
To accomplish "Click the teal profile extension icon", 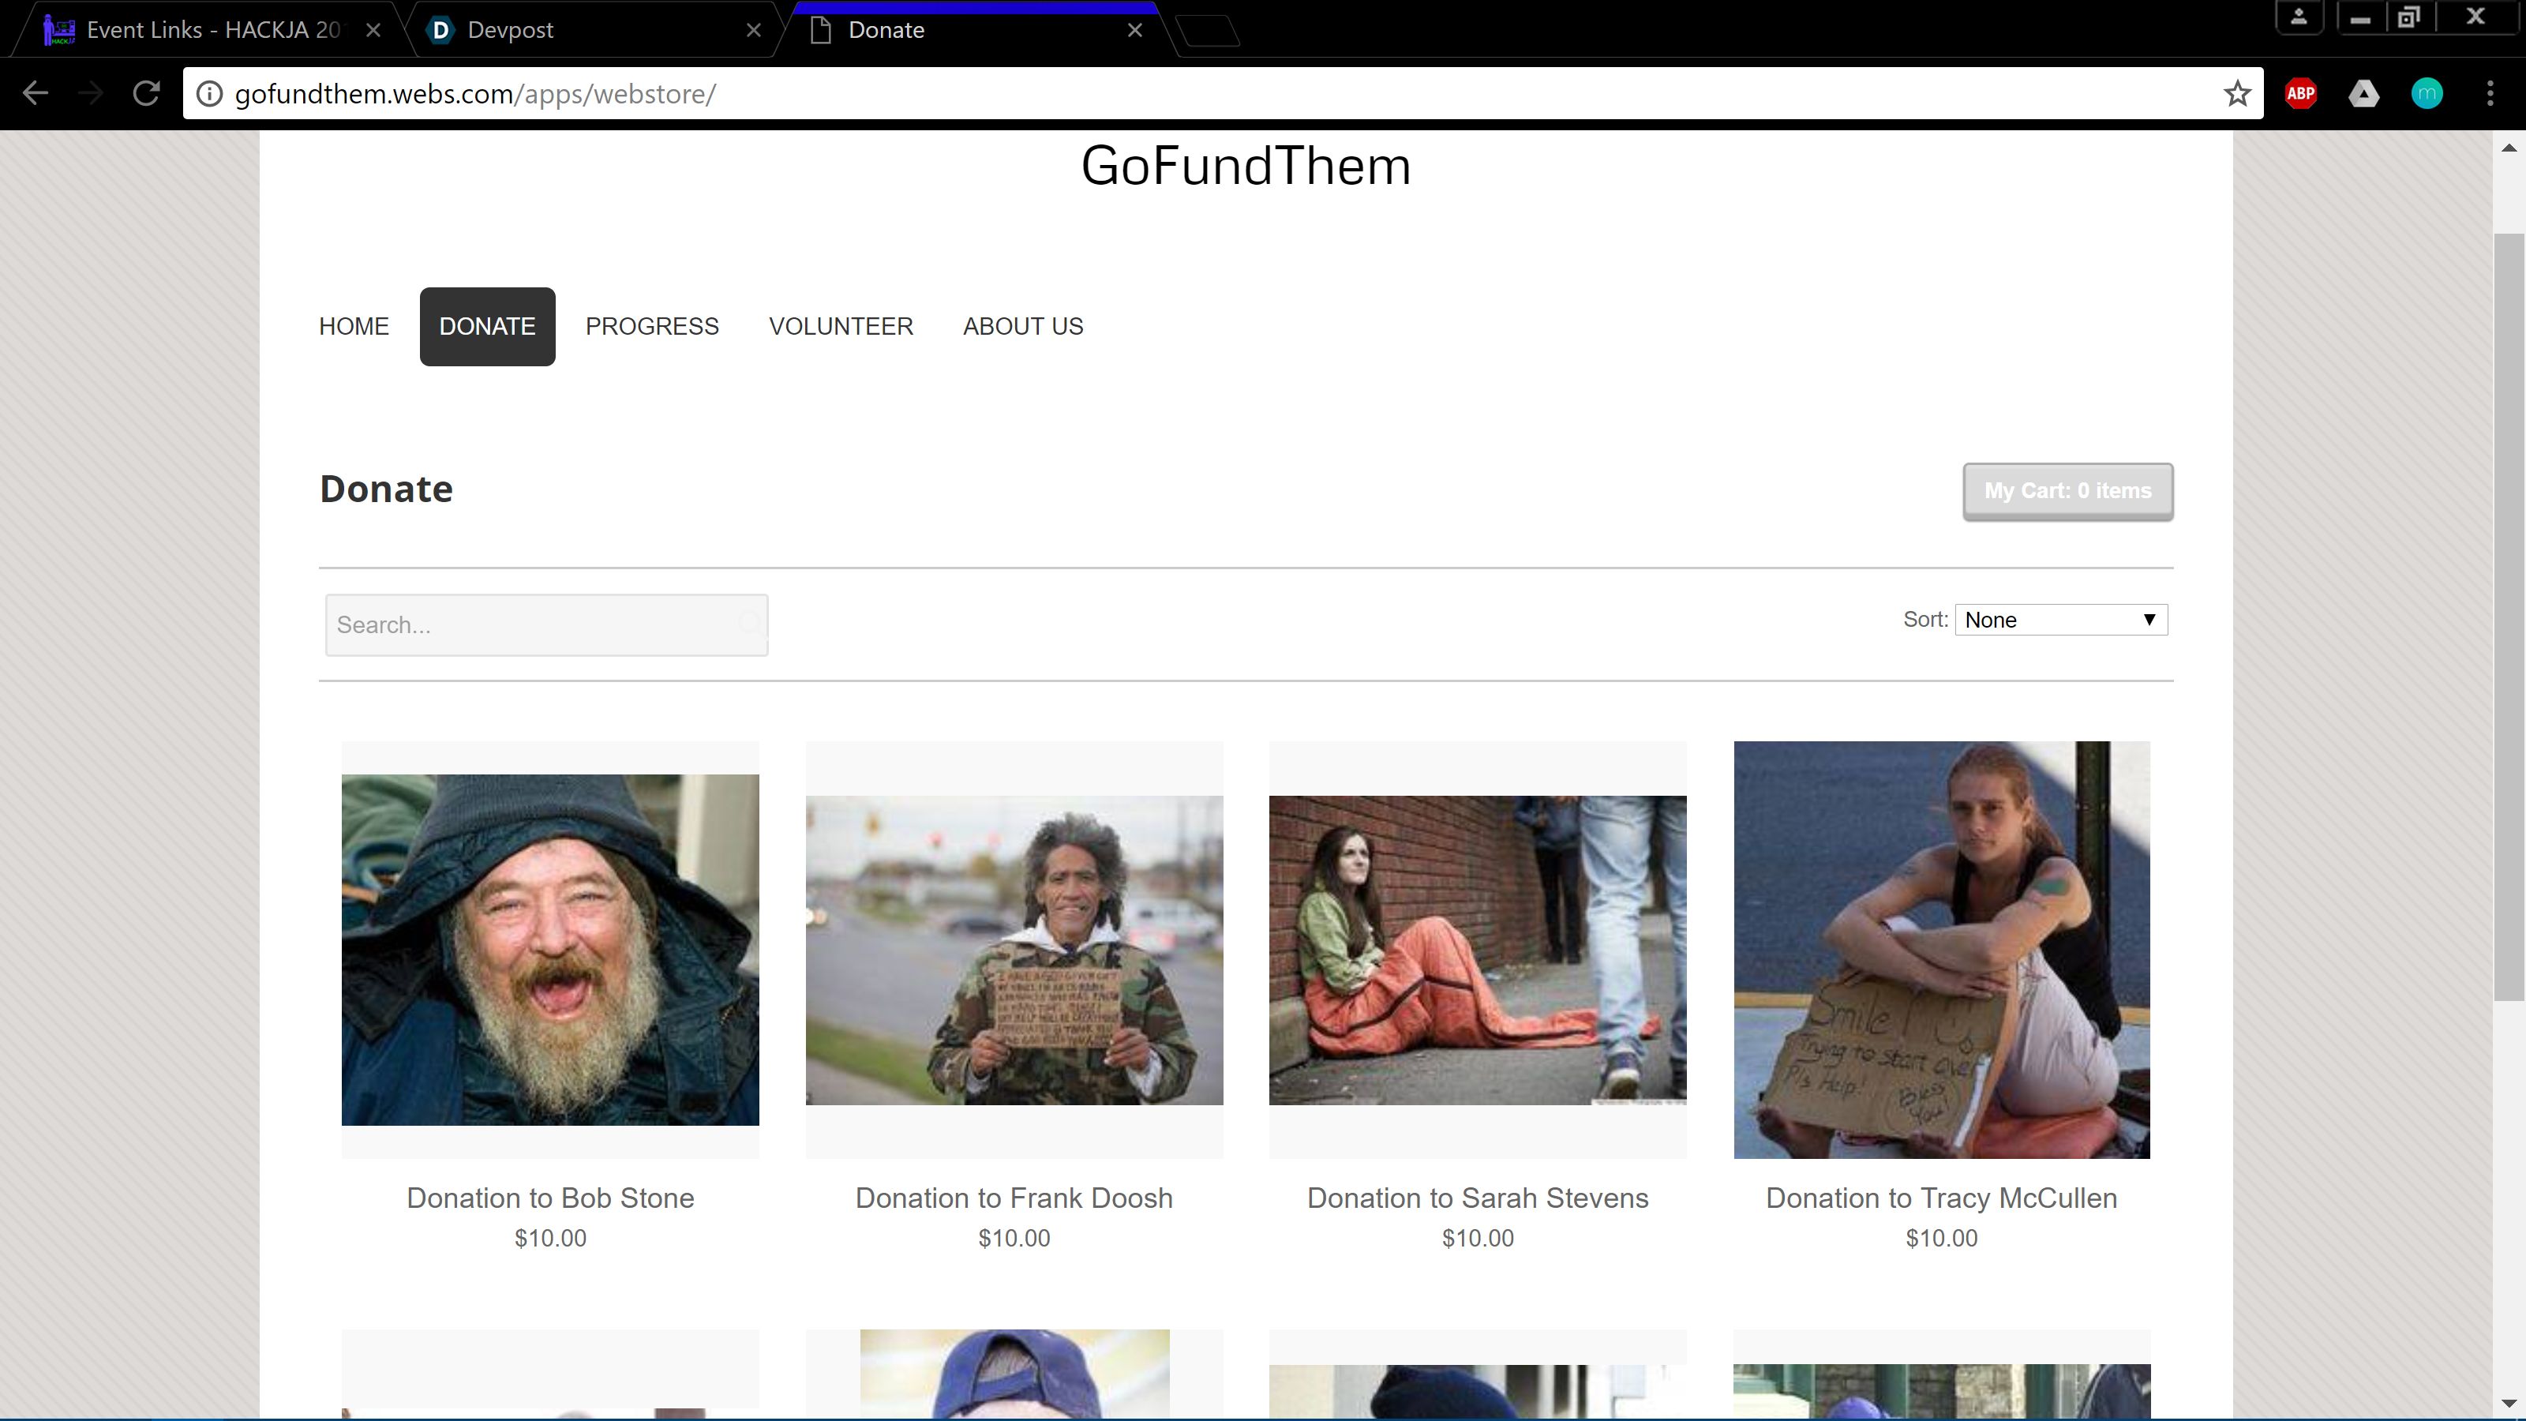I will click(2426, 94).
